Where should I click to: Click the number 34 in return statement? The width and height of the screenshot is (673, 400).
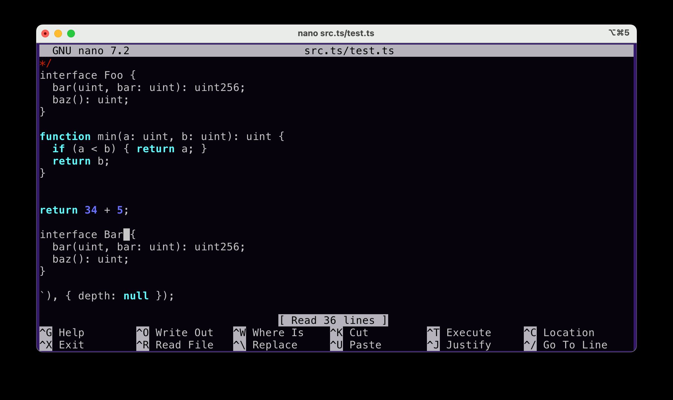tap(91, 210)
